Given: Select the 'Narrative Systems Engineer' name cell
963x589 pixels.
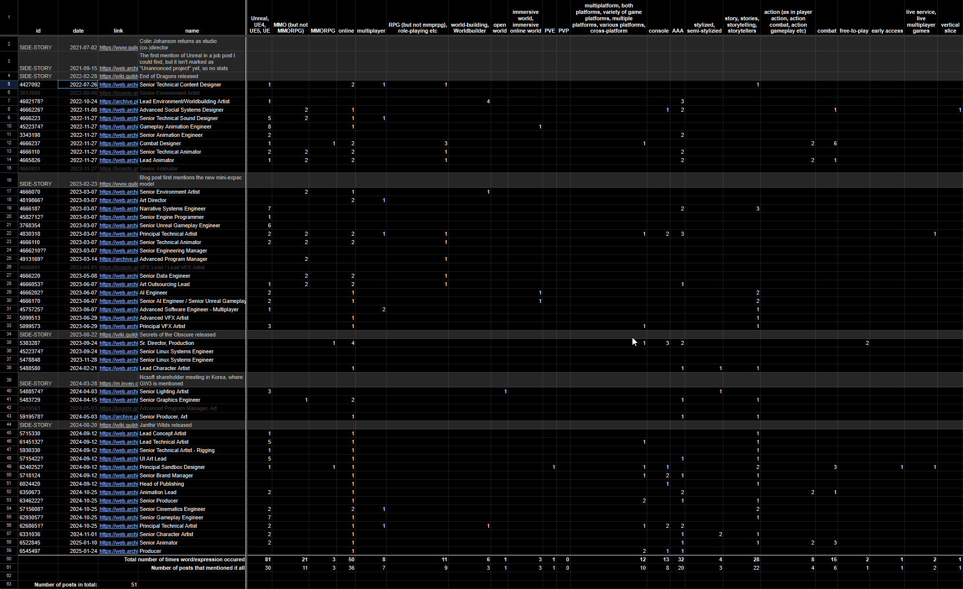Looking at the screenshot, I should pos(192,209).
